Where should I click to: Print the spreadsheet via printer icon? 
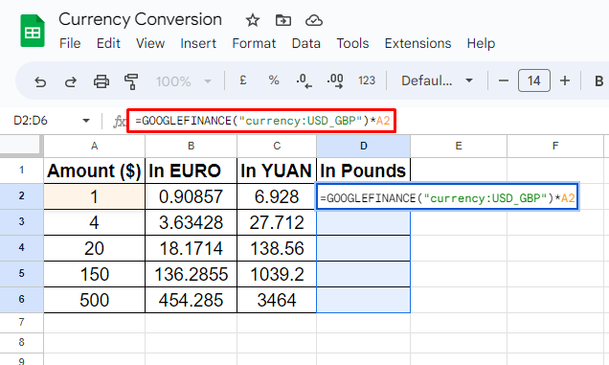[101, 81]
